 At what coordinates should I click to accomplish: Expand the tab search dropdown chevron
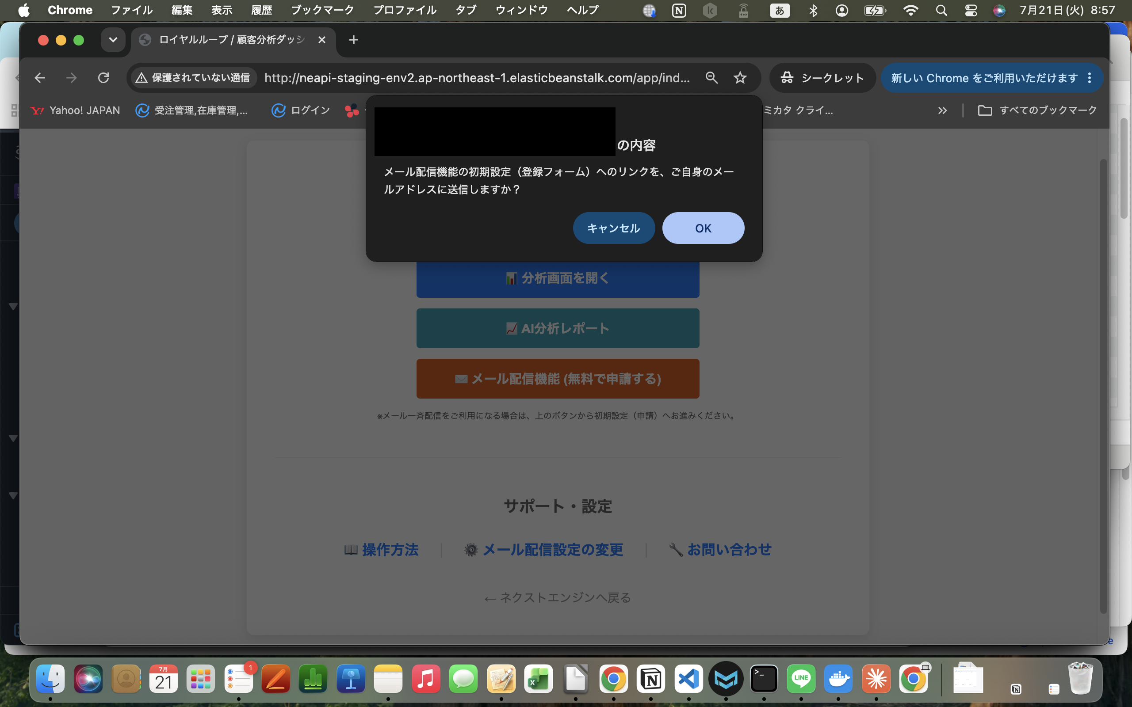pyautogui.click(x=113, y=40)
